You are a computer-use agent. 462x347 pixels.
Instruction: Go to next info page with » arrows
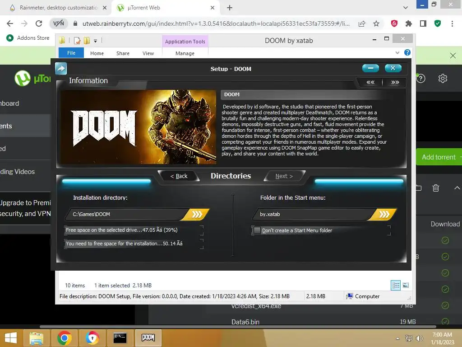point(395,82)
